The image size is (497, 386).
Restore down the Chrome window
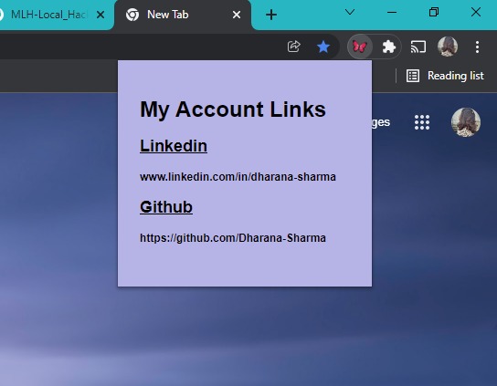click(434, 13)
